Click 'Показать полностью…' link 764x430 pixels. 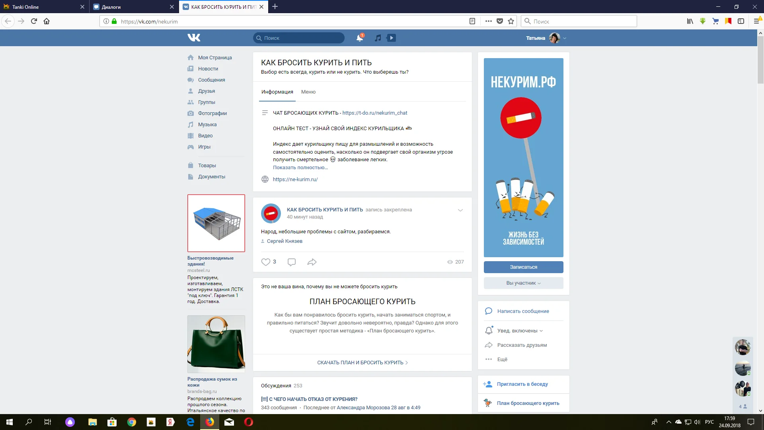coord(300,168)
